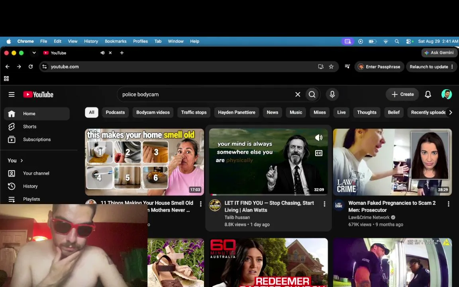The width and height of the screenshot is (459, 287).
Task: View site information icon beside youtube.com
Action: coord(45,67)
